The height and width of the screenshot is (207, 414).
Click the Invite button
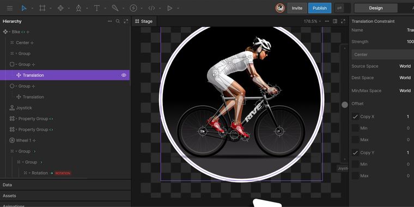tap(297, 8)
